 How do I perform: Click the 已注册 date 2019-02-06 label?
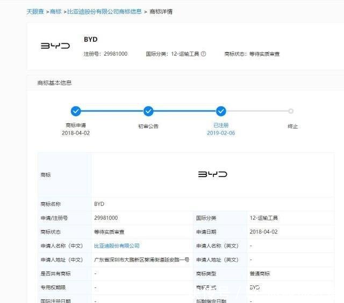point(221,133)
